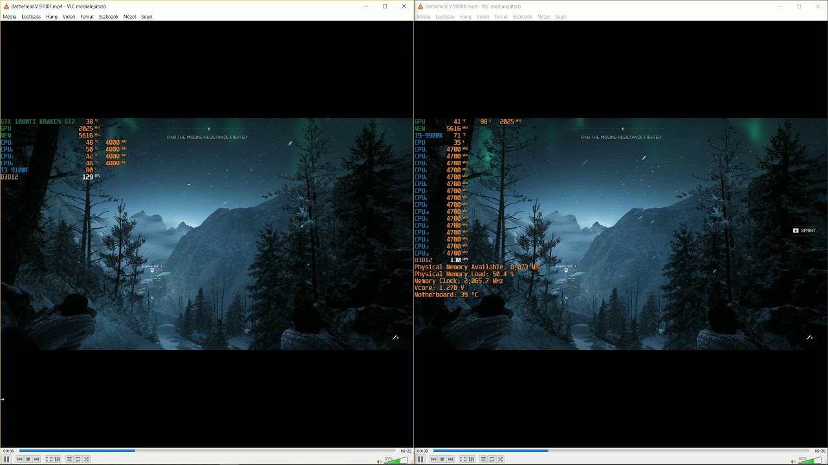Toggle loop mode in 9900K VLC window
The image size is (828, 465).
click(492, 459)
